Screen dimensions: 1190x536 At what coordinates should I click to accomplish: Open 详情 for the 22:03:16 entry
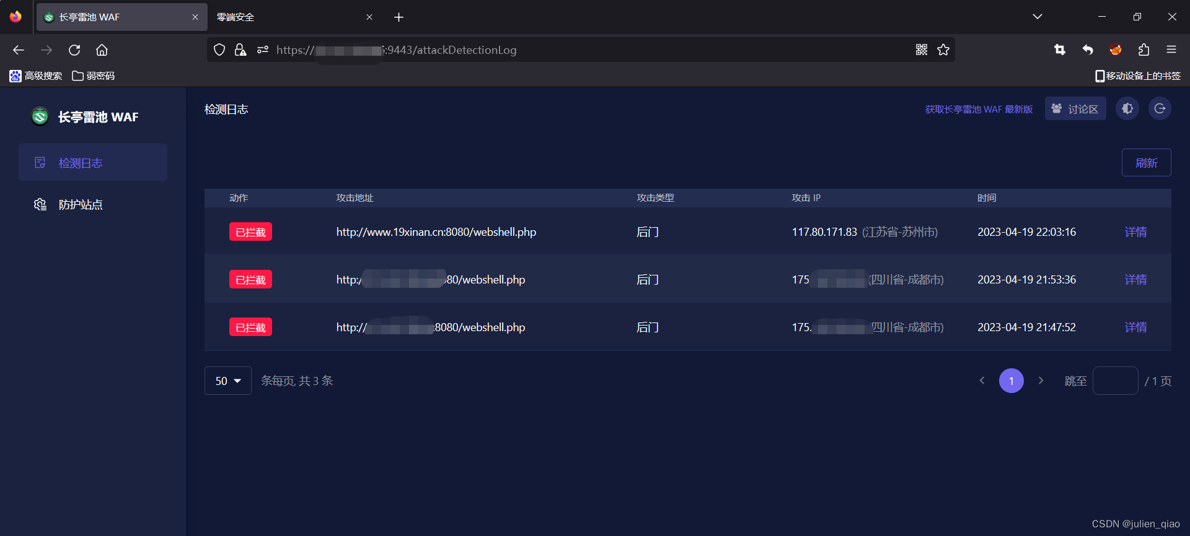coord(1135,232)
